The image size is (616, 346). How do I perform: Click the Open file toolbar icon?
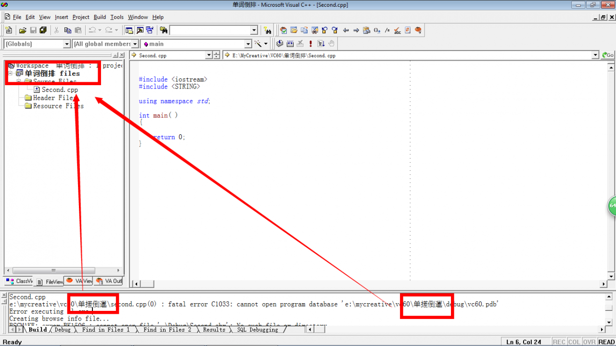click(23, 30)
